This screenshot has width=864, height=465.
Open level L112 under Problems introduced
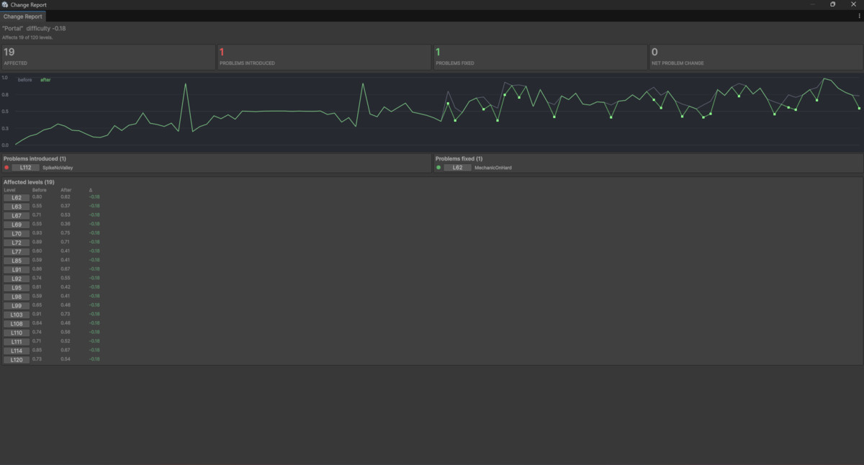click(25, 168)
